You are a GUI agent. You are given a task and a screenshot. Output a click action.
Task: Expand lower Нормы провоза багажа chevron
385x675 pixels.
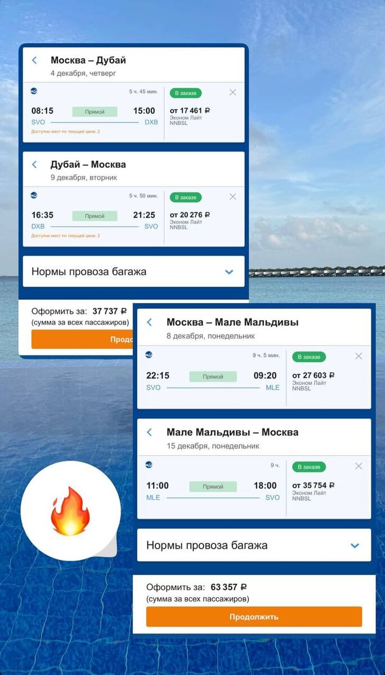pos(355,546)
